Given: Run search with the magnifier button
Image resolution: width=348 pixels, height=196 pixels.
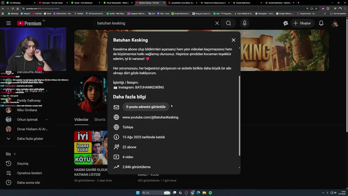Looking at the screenshot, I should (228, 23).
